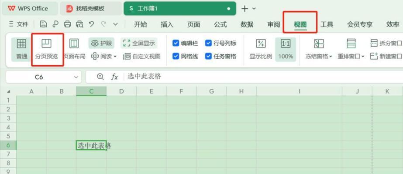
Task: Switch to the Data (数据) tab
Action: 247,24
